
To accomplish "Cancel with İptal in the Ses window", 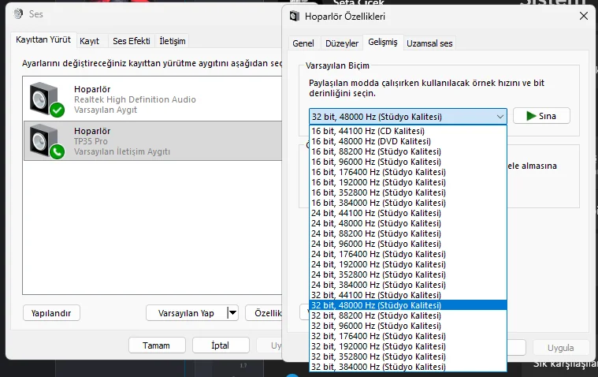I will pos(221,345).
